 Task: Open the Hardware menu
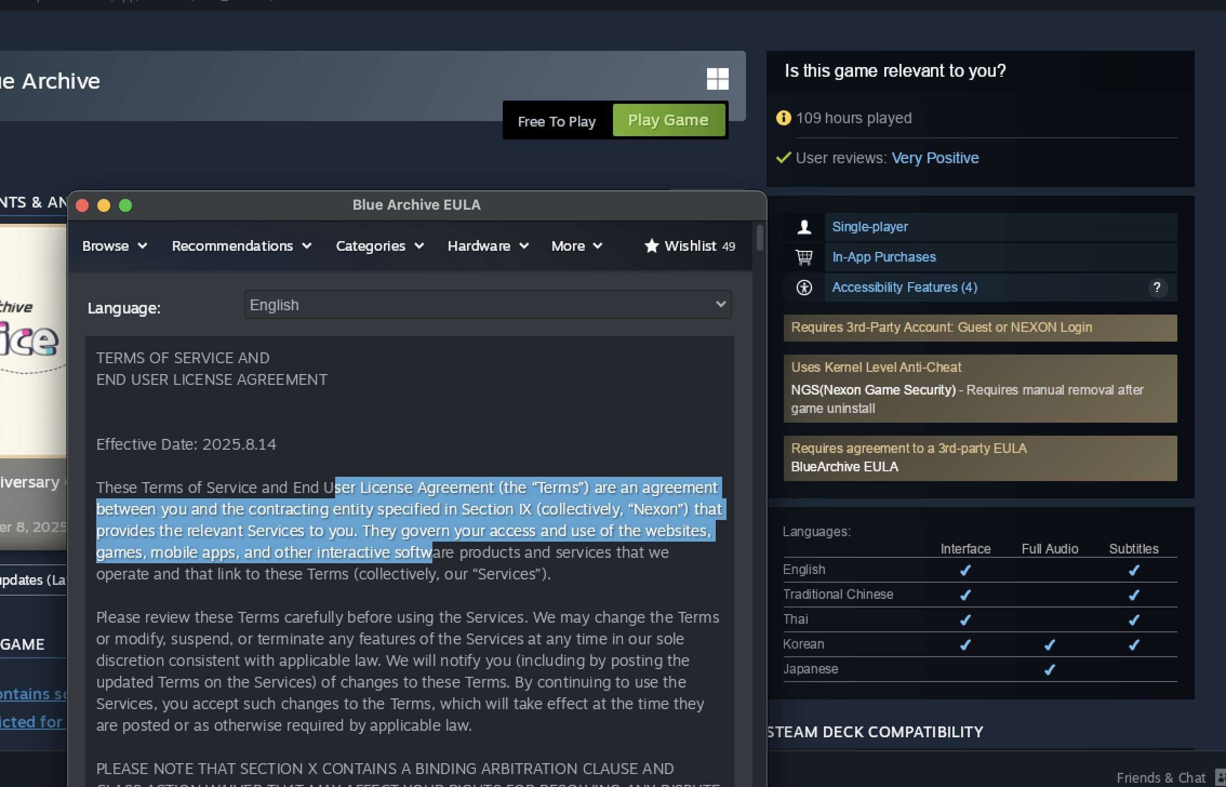point(488,246)
